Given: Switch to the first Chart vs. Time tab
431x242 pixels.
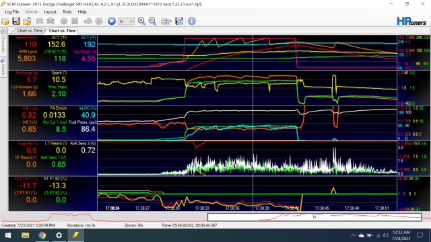Looking at the screenshot, I should (x=30, y=31).
